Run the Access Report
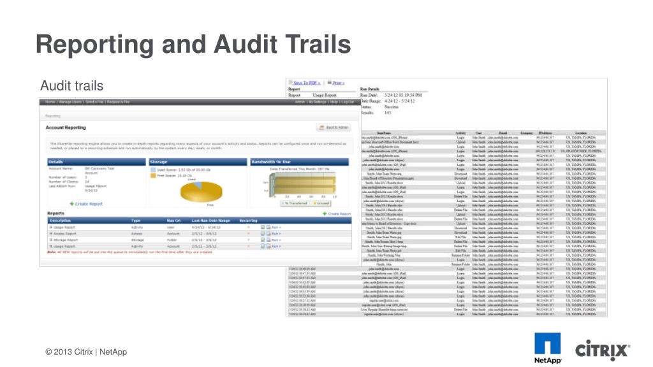The height and width of the screenshot is (367, 653). (x=276, y=234)
